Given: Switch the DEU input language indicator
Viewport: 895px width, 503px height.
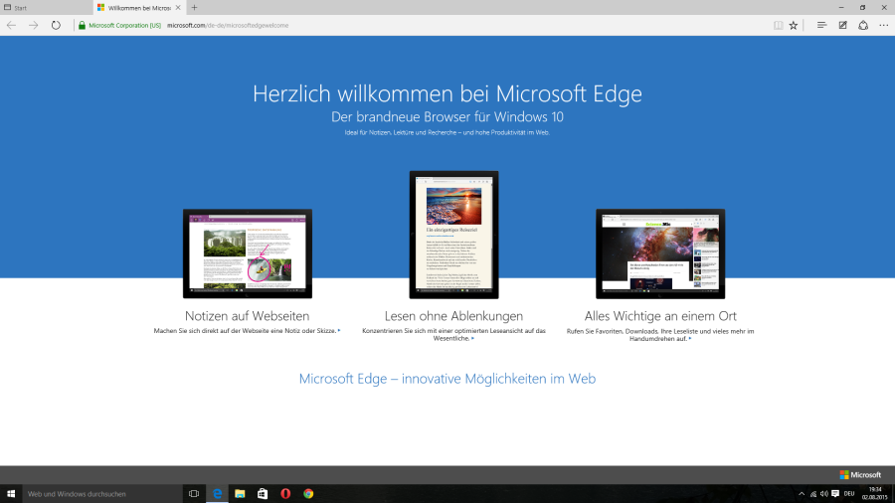Looking at the screenshot, I should coord(849,494).
